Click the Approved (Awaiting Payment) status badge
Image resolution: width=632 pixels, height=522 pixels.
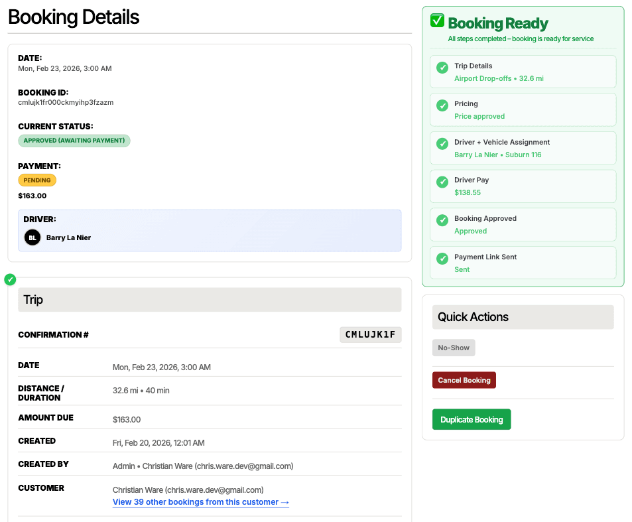[x=74, y=141]
